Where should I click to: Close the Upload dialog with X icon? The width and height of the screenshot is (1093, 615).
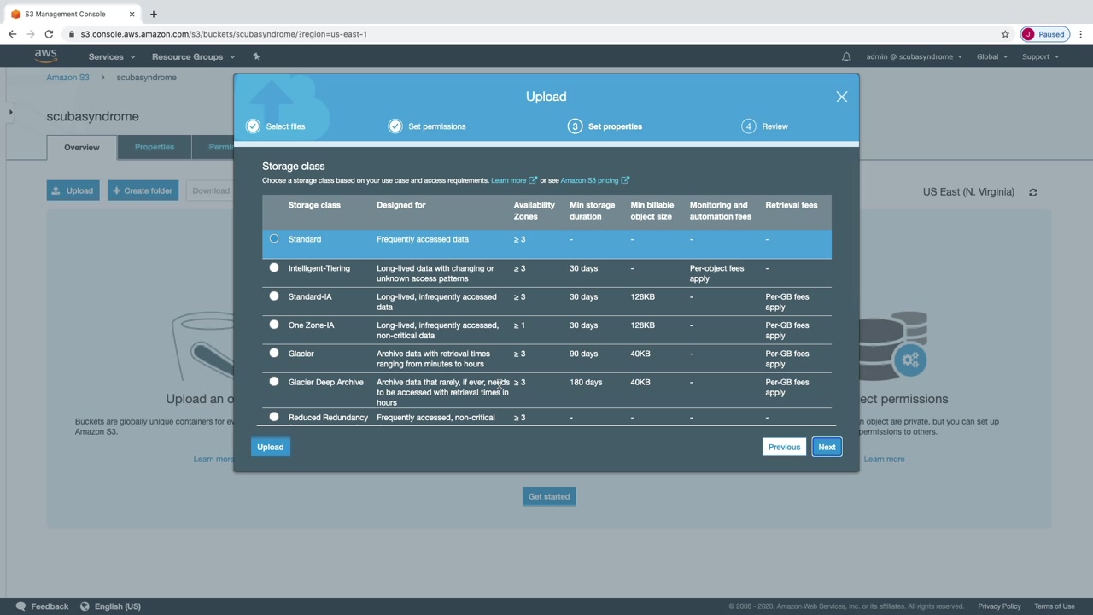(x=841, y=97)
